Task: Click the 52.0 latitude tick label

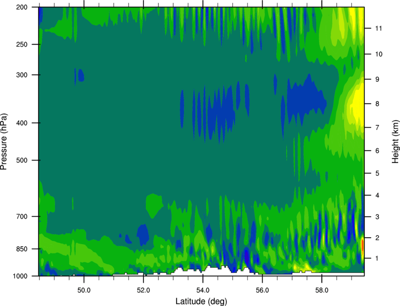Action: (144, 290)
